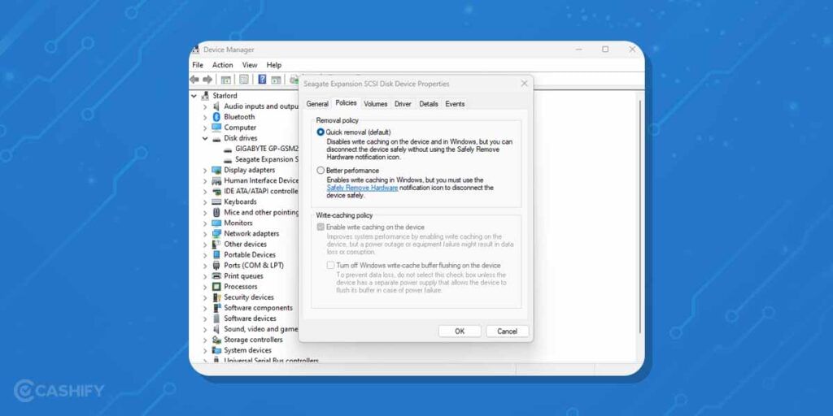
Task: Select the Better performance radio button
Action: pyautogui.click(x=321, y=171)
